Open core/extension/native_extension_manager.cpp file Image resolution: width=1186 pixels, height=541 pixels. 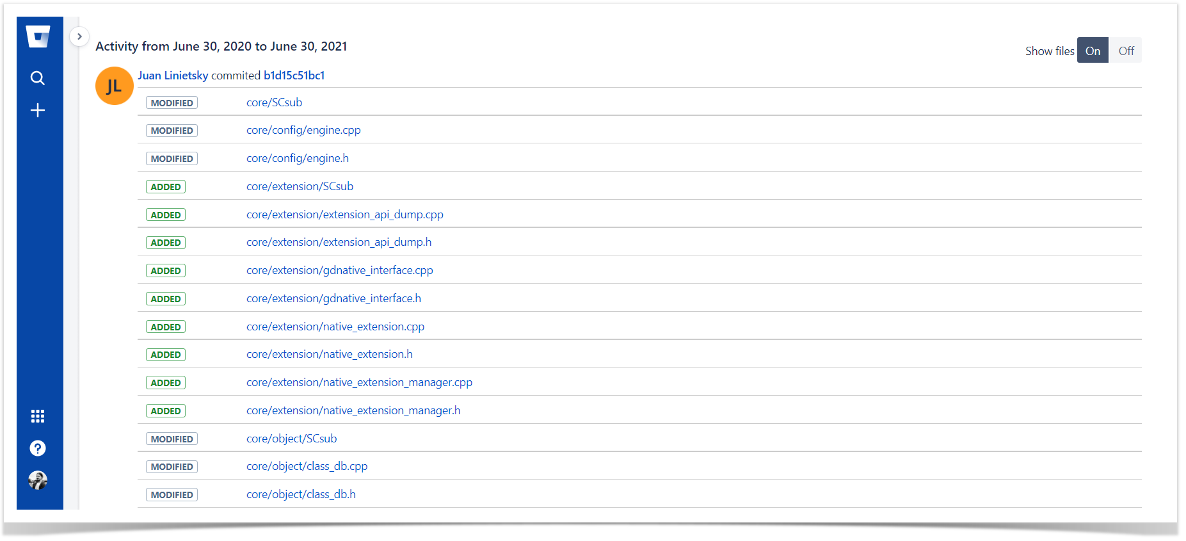click(x=359, y=382)
